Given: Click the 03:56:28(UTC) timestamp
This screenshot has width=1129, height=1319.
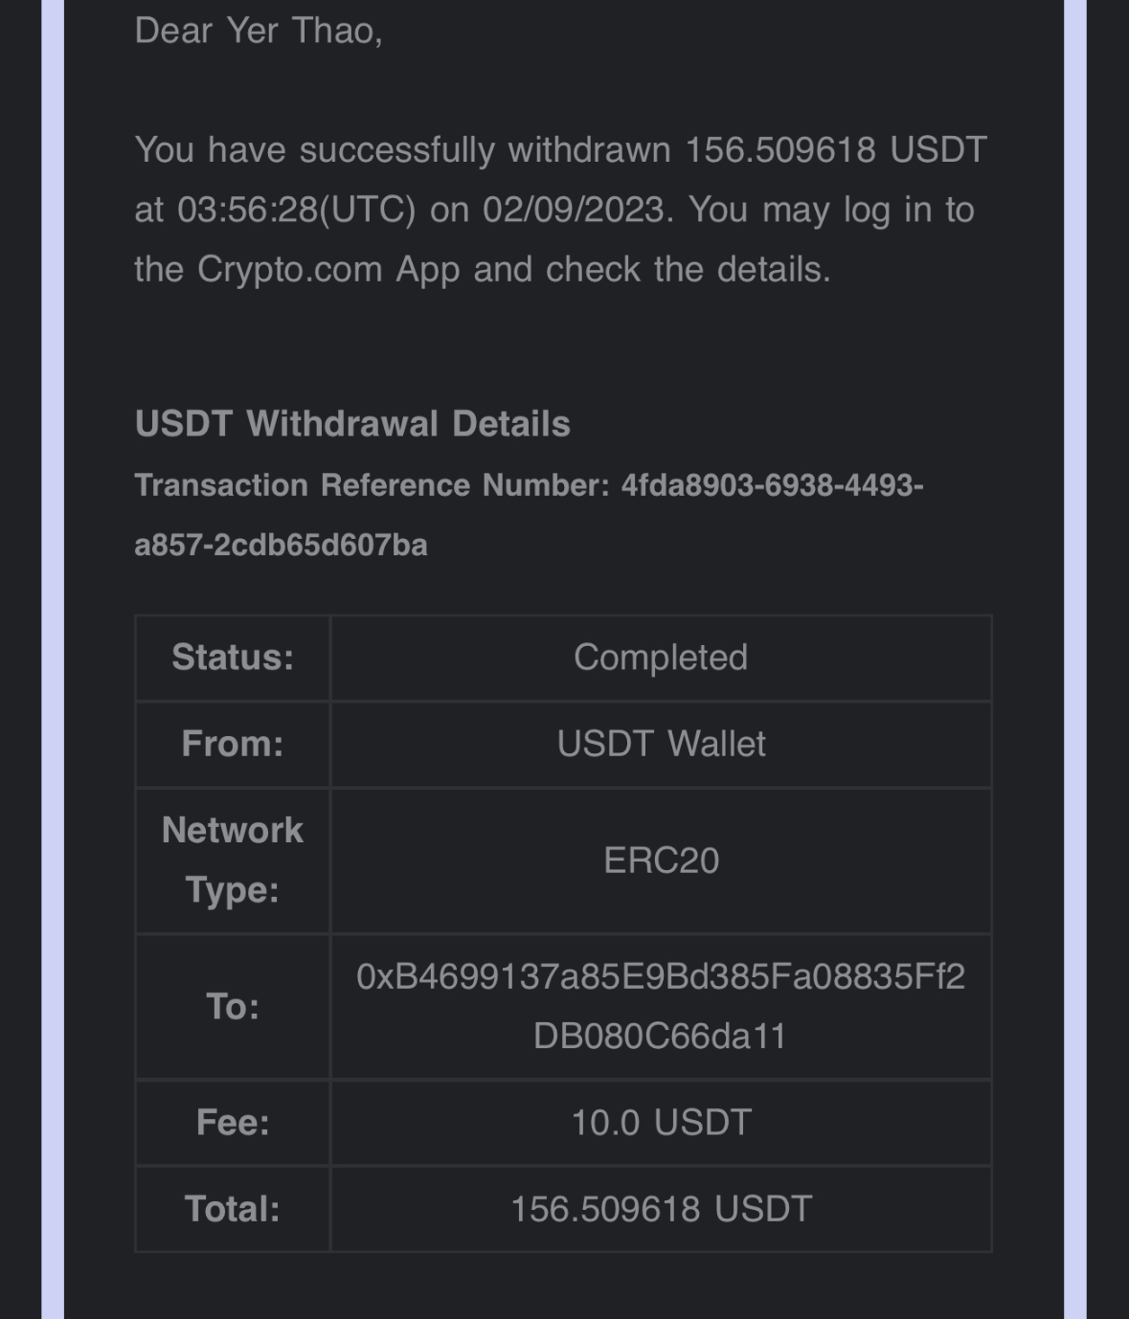Looking at the screenshot, I should [296, 210].
